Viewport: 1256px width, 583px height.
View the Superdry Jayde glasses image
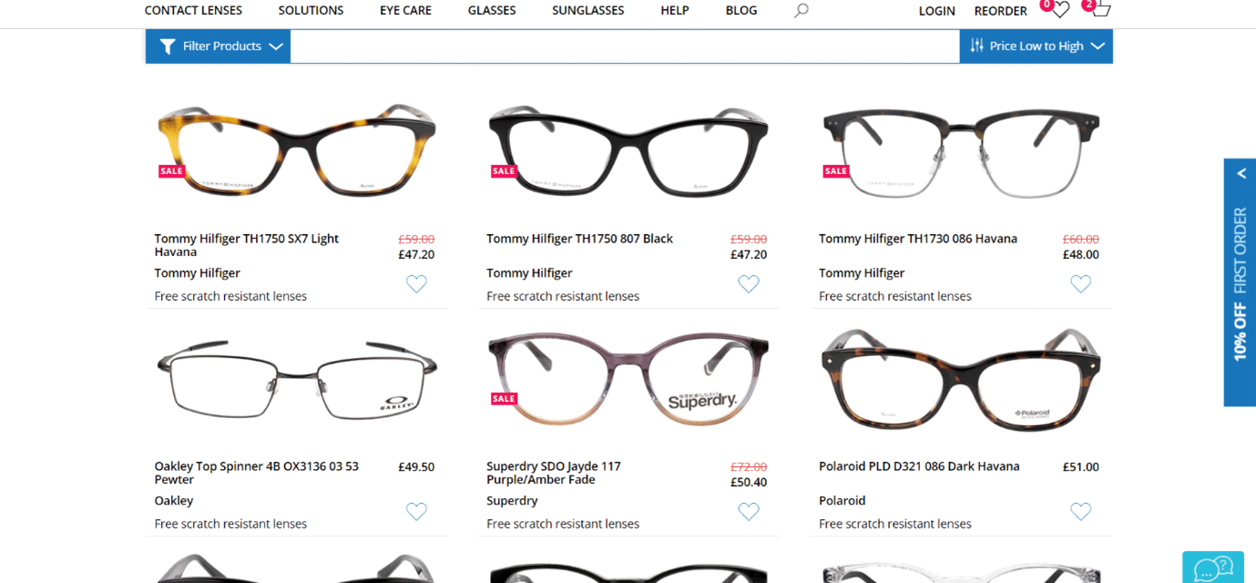click(x=628, y=378)
